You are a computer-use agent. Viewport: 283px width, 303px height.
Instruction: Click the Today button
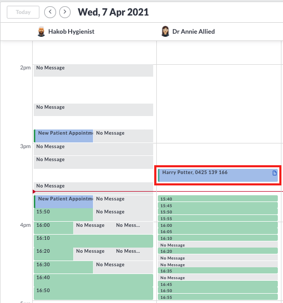coord(23,12)
